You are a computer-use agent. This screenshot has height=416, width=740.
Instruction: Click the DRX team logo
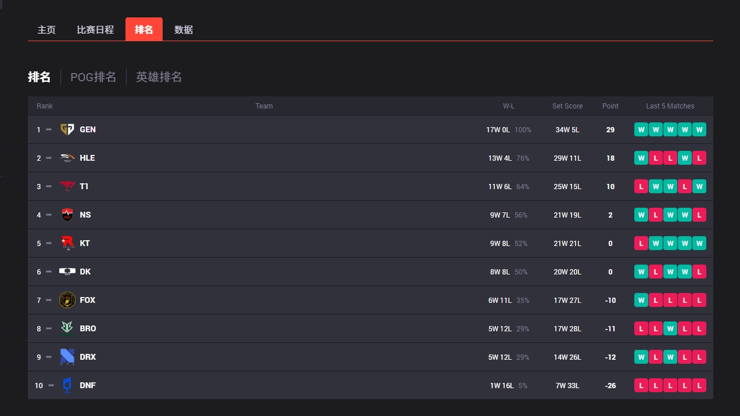click(x=67, y=357)
